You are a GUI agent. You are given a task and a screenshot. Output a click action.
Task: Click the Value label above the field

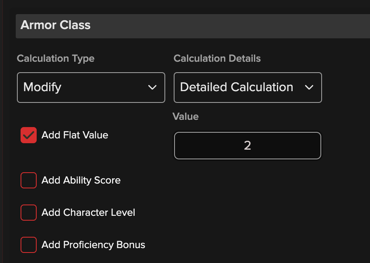tap(185, 117)
